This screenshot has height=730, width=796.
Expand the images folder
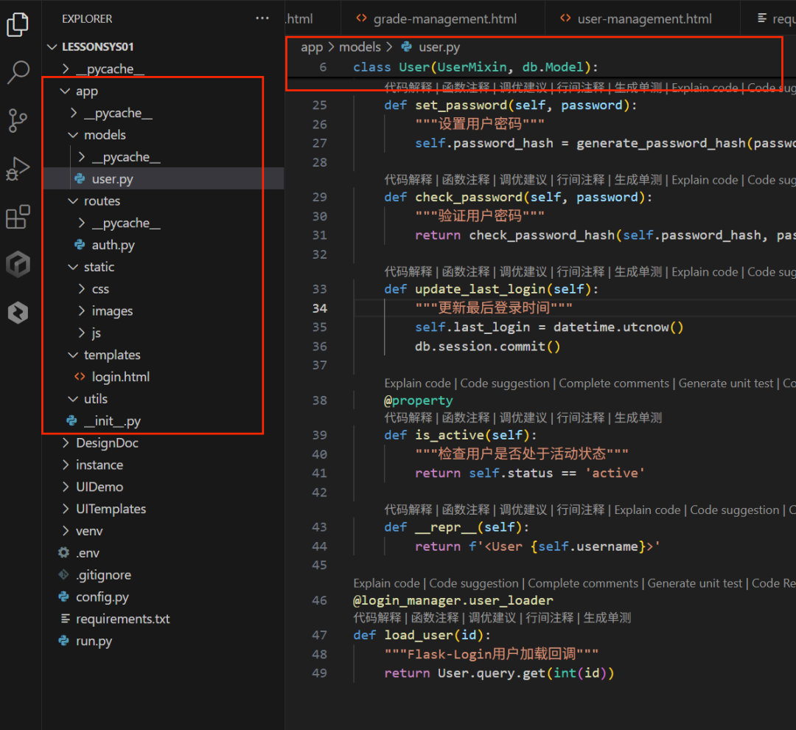pos(82,311)
